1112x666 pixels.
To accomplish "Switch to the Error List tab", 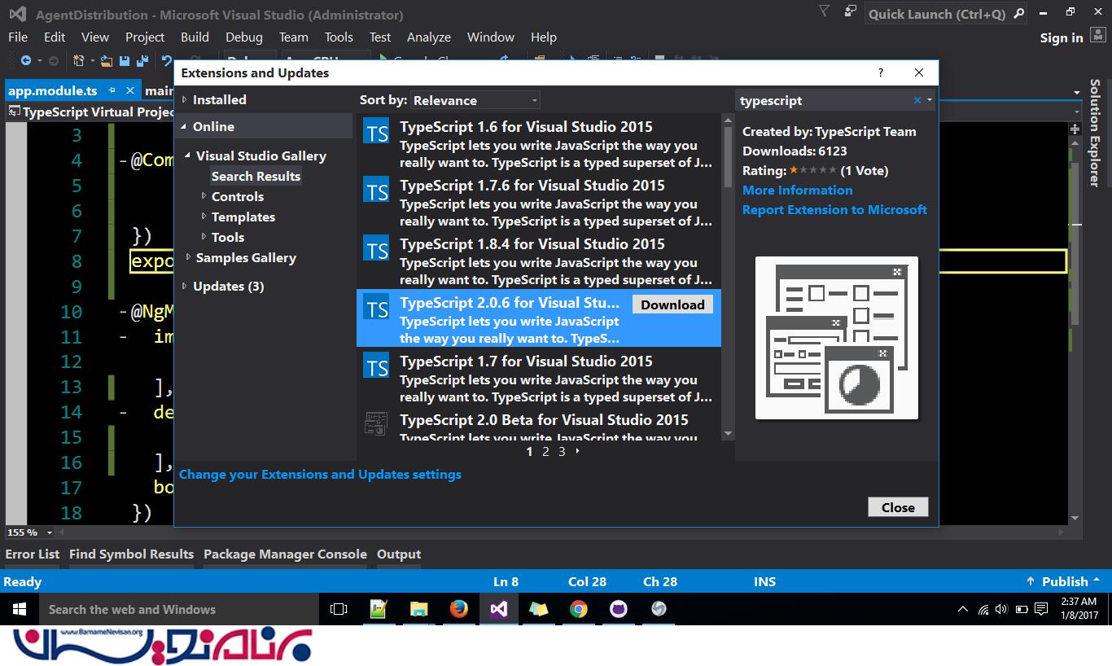I will (x=33, y=554).
